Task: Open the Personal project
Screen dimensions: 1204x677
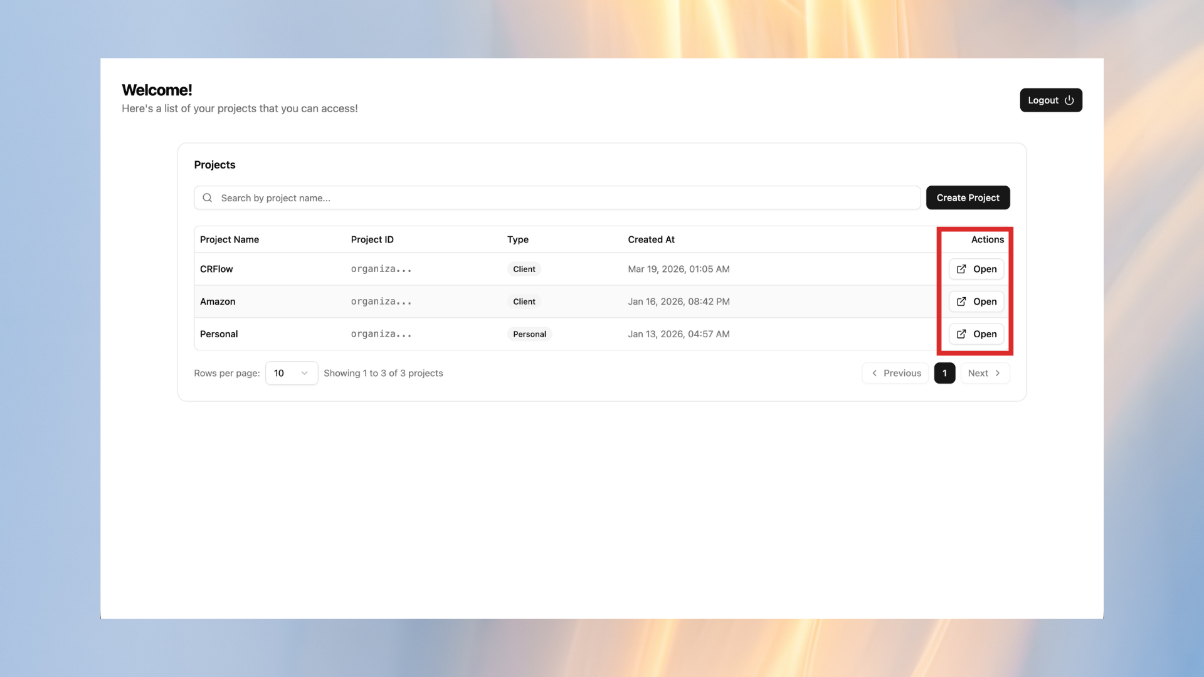Action: coord(976,334)
